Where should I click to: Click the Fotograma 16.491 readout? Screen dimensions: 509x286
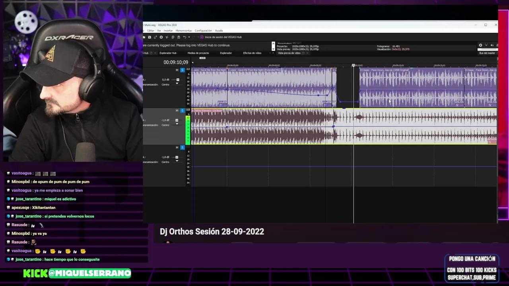[389, 46]
